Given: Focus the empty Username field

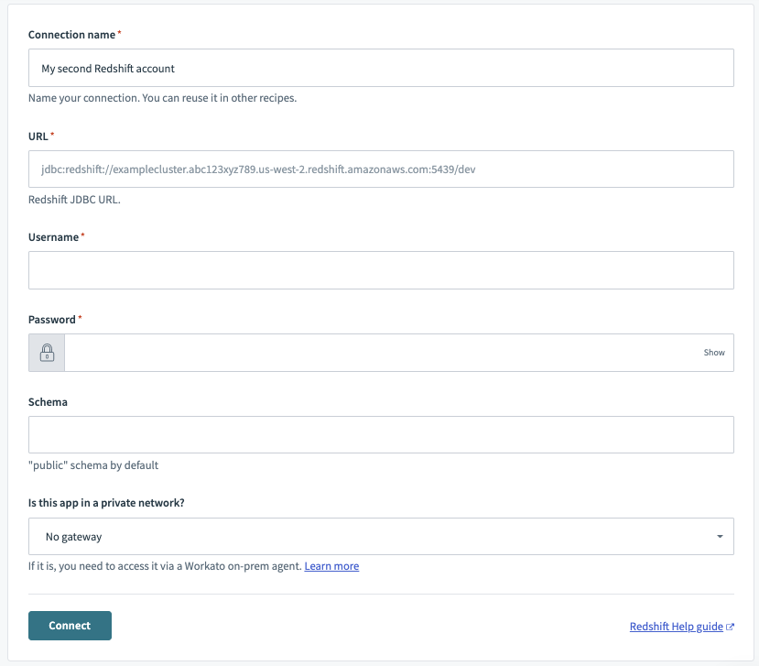Looking at the screenshot, I should click(380, 269).
